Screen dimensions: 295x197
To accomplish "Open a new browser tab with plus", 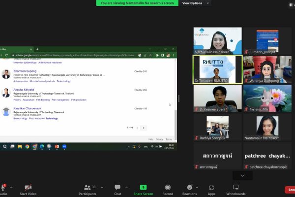I will (37, 49).
